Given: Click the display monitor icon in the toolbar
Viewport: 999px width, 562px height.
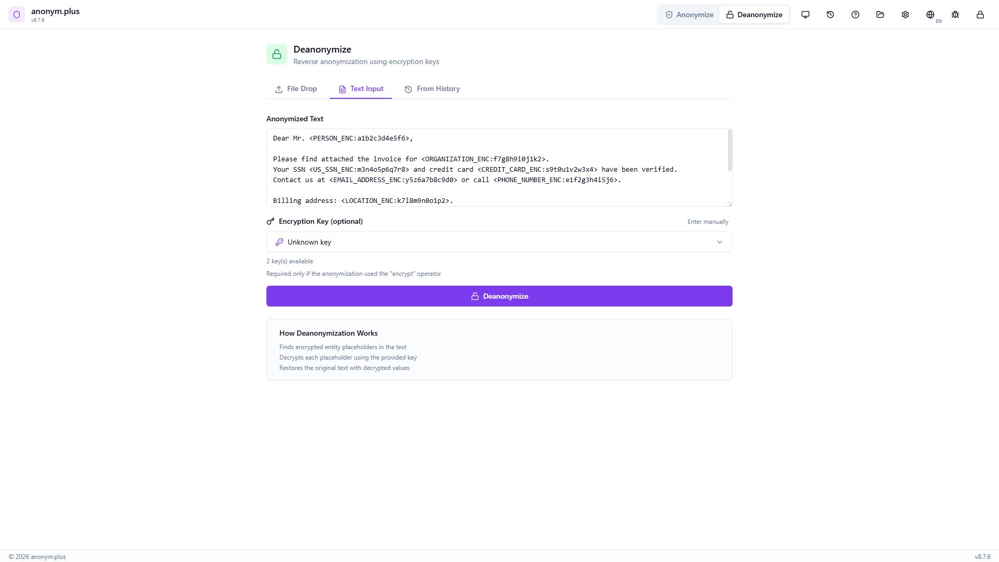Looking at the screenshot, I should pyautogui.click(x=805, y=15).
